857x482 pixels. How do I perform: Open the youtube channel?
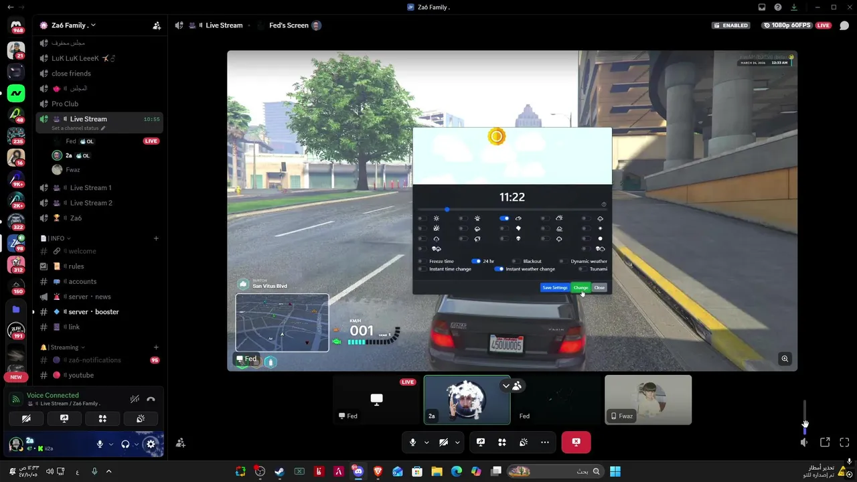coord(99,376)
